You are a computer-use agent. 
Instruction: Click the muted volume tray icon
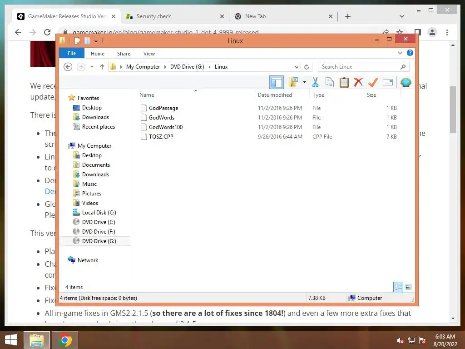click(400, 340)
